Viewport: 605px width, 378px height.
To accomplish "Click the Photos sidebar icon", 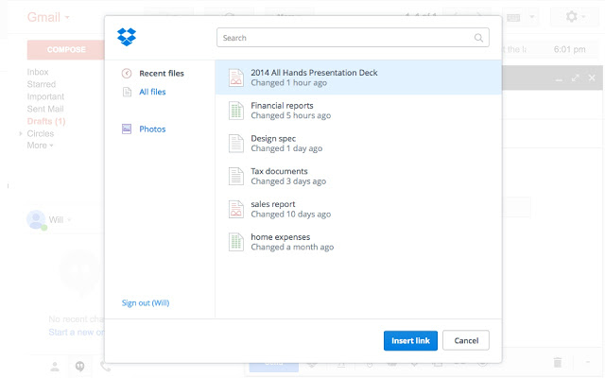I will click(x=127, y=129).
